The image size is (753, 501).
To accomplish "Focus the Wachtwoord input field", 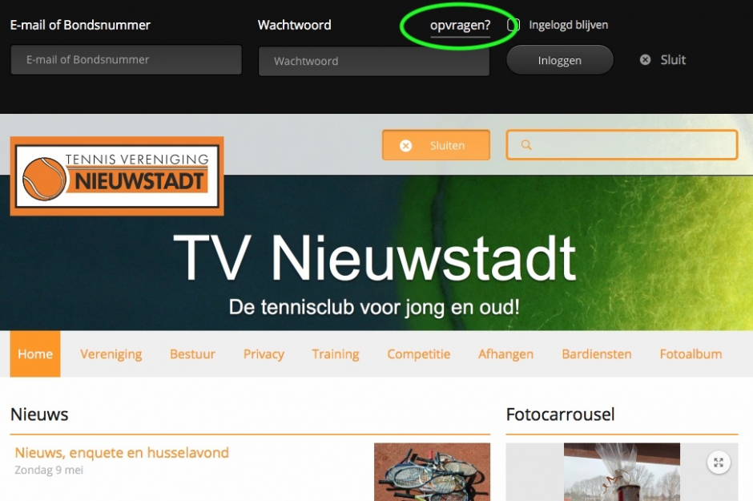I will pos(373,61).
